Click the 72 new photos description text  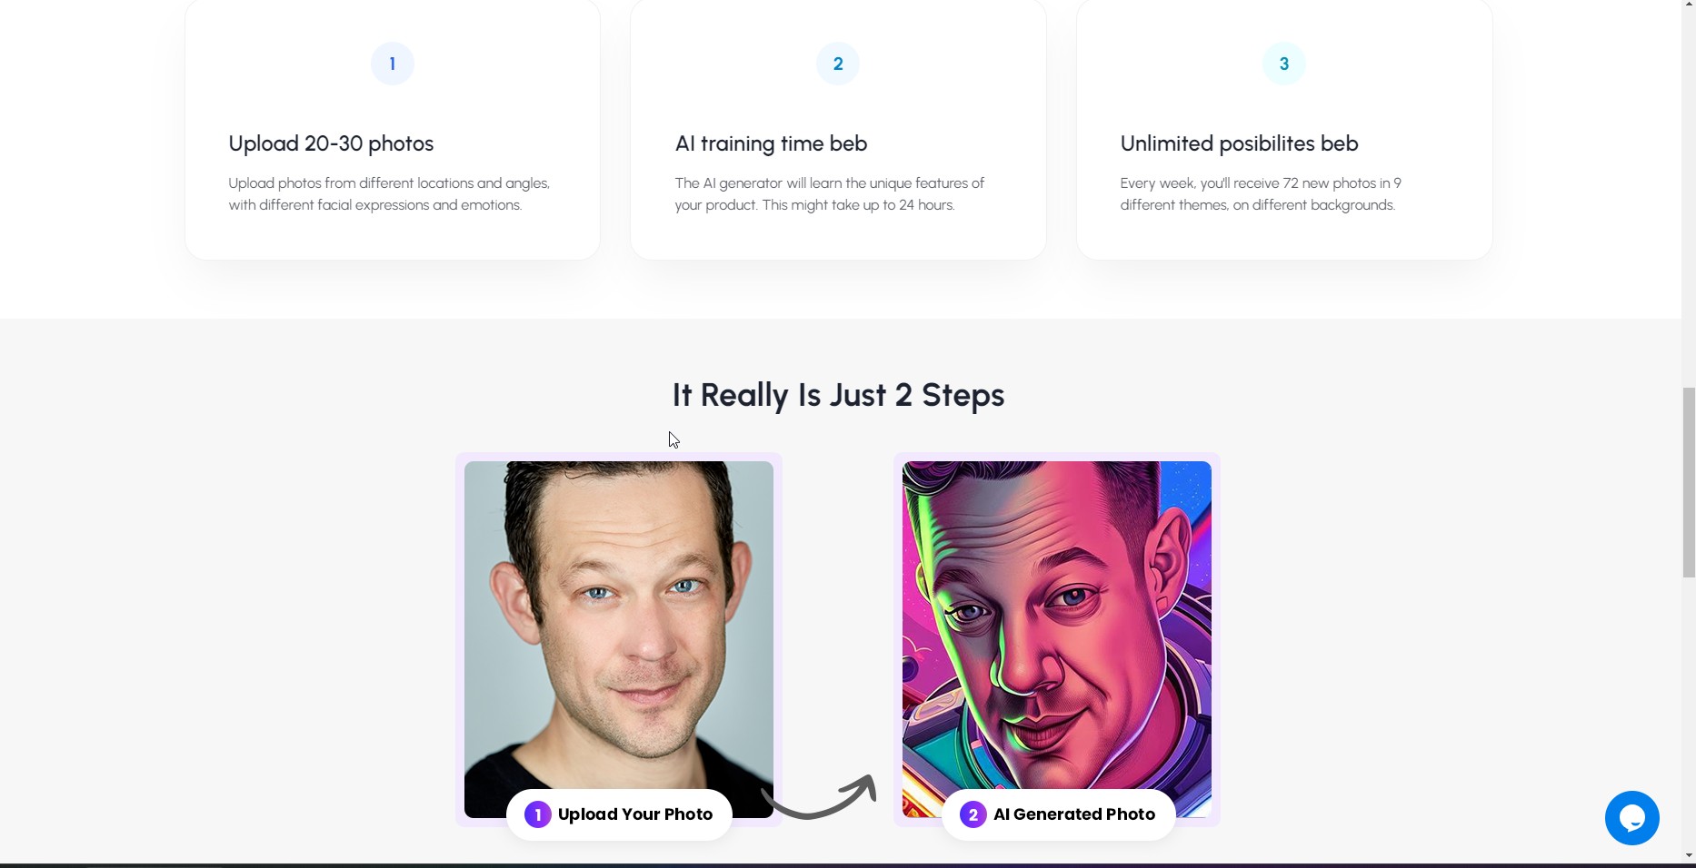(1261, 194)
